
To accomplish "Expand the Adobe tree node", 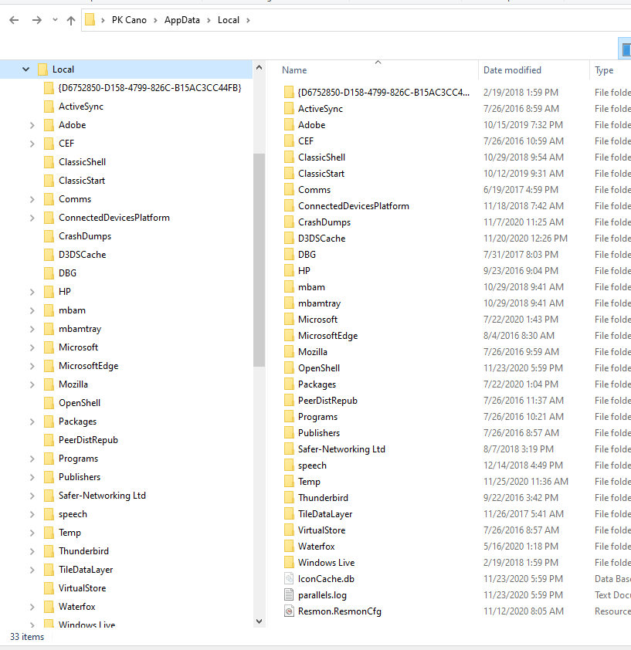I will (x=32, y=125).
